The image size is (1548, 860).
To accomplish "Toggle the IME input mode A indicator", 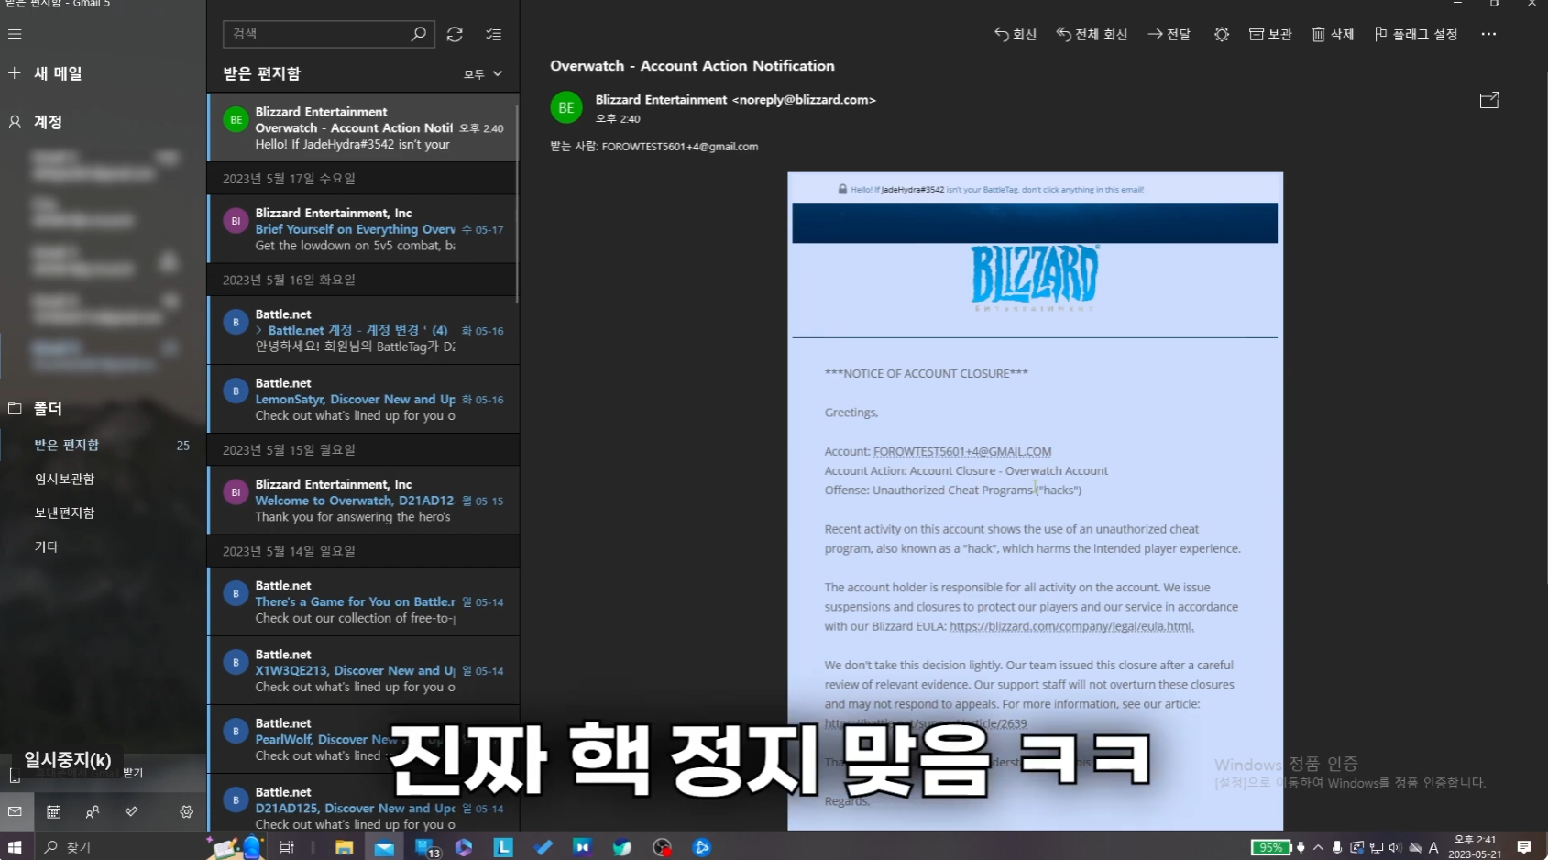I will click(1433, 847).
